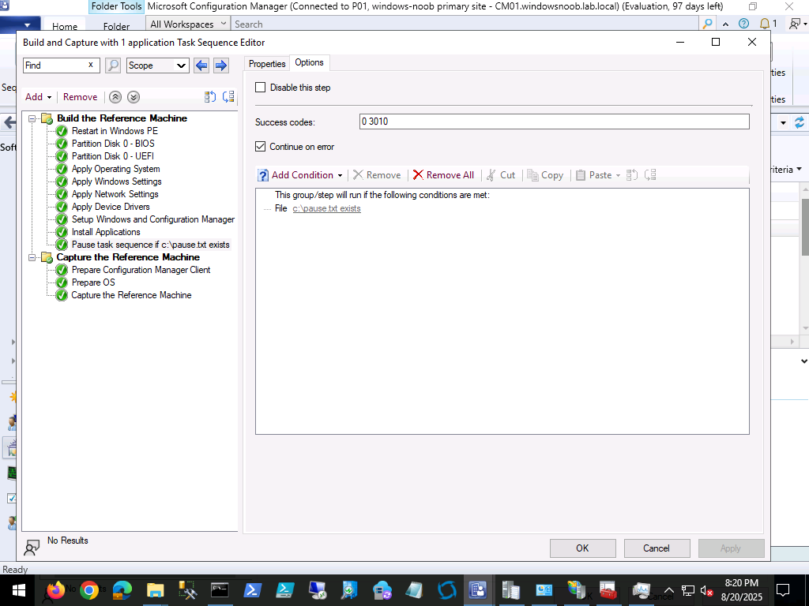Open Windows PowerShell from the taskbar
This screenshot has width=809, height=606.
[x=252, y=590]
